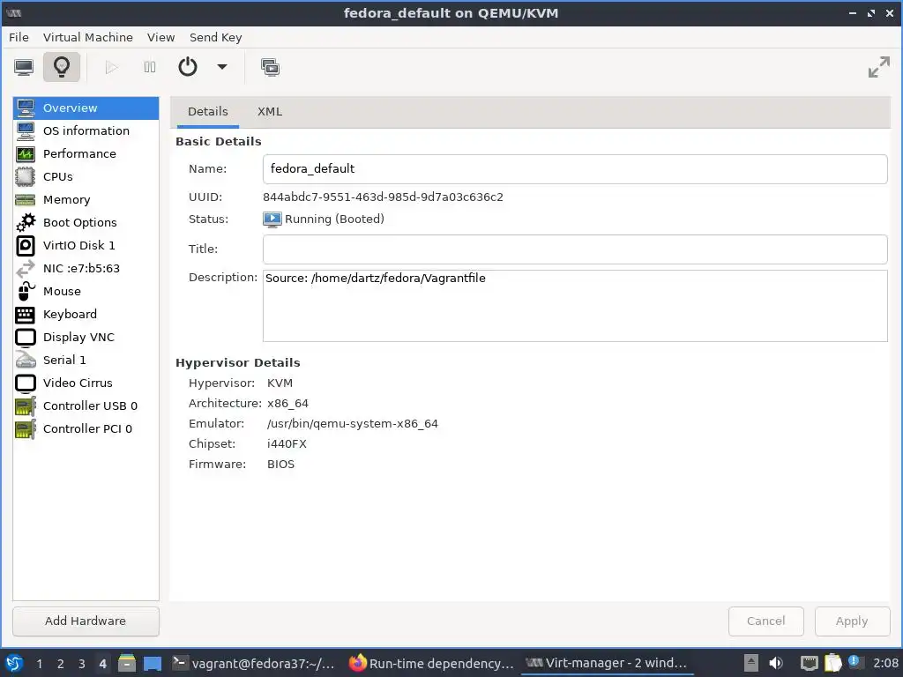903x677 pixels.
Task: Select Overview in hardware list
Action: 86,108
